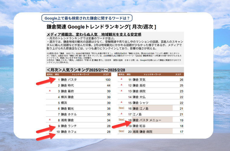Select the keyword 鎌倉 時代
The width and height of the screenshot is (230, 151).
(67, 85)
